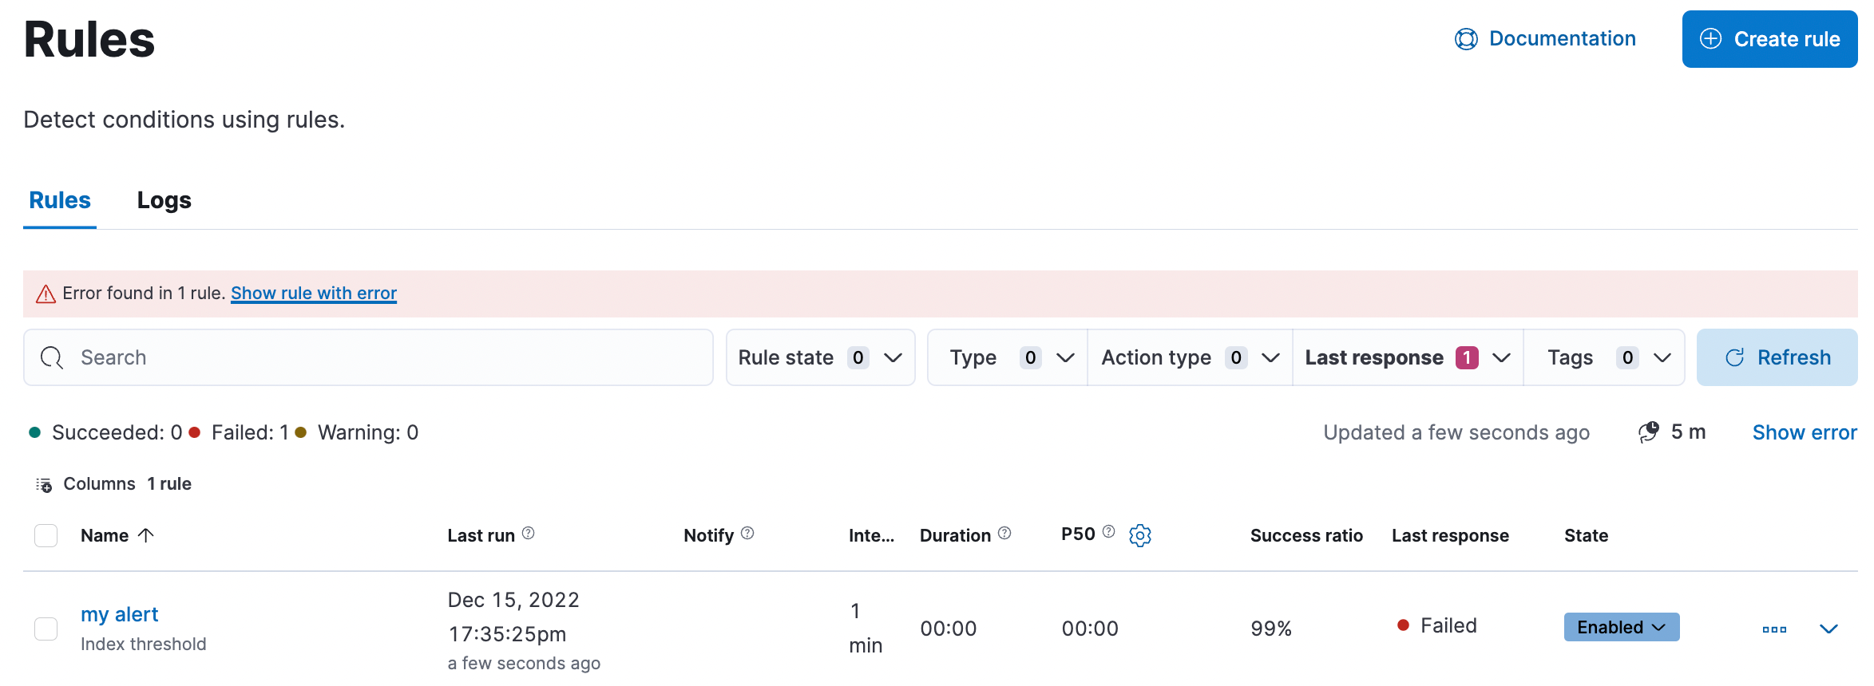This screenshot has width=1874, height=686.
Task: Open the Rule state filter dropdown
Action: pos(820,358)
